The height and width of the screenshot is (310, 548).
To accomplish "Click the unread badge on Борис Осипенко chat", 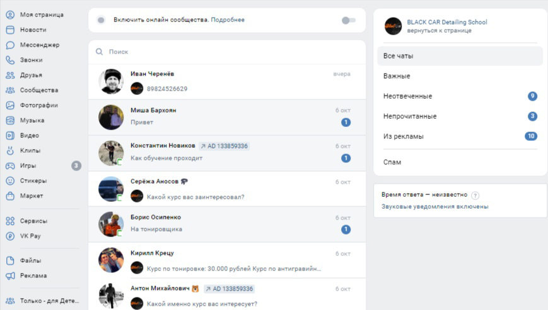I will tap(346, 230).
